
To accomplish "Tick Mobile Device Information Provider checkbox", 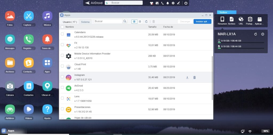I will [x=62, y=55].
